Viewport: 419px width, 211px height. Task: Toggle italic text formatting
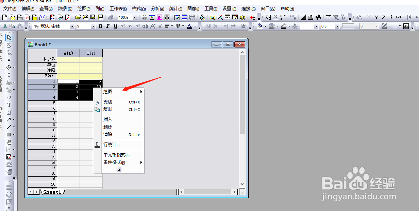coord(108,26)
